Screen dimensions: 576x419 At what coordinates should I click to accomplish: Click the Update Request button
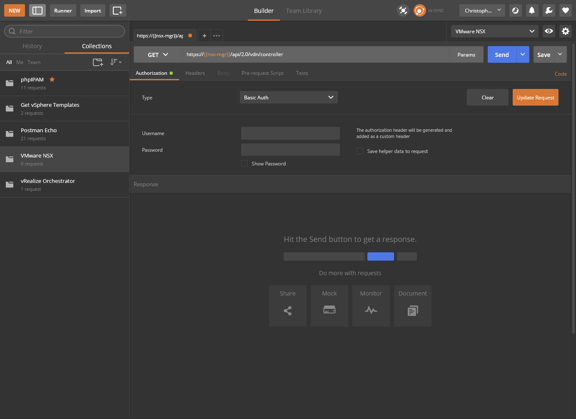pyautogui.click(x=535, y=98)
